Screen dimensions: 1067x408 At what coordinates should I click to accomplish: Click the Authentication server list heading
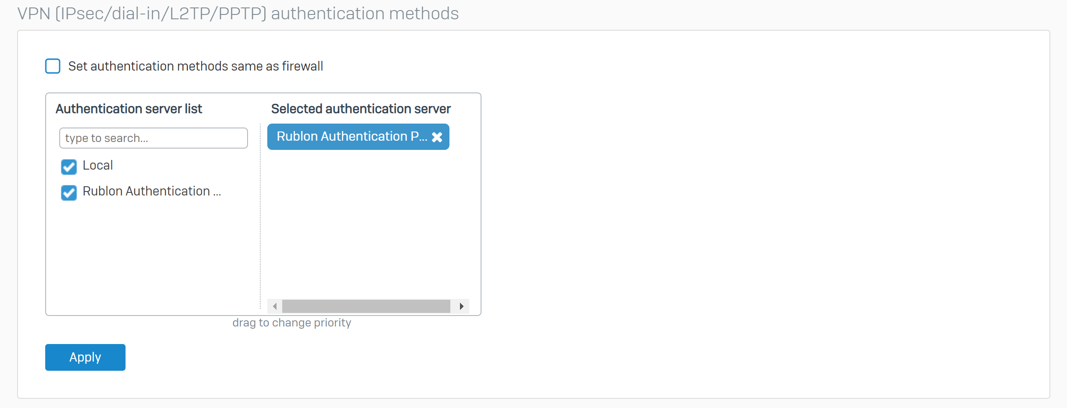[x=129, y=109]
